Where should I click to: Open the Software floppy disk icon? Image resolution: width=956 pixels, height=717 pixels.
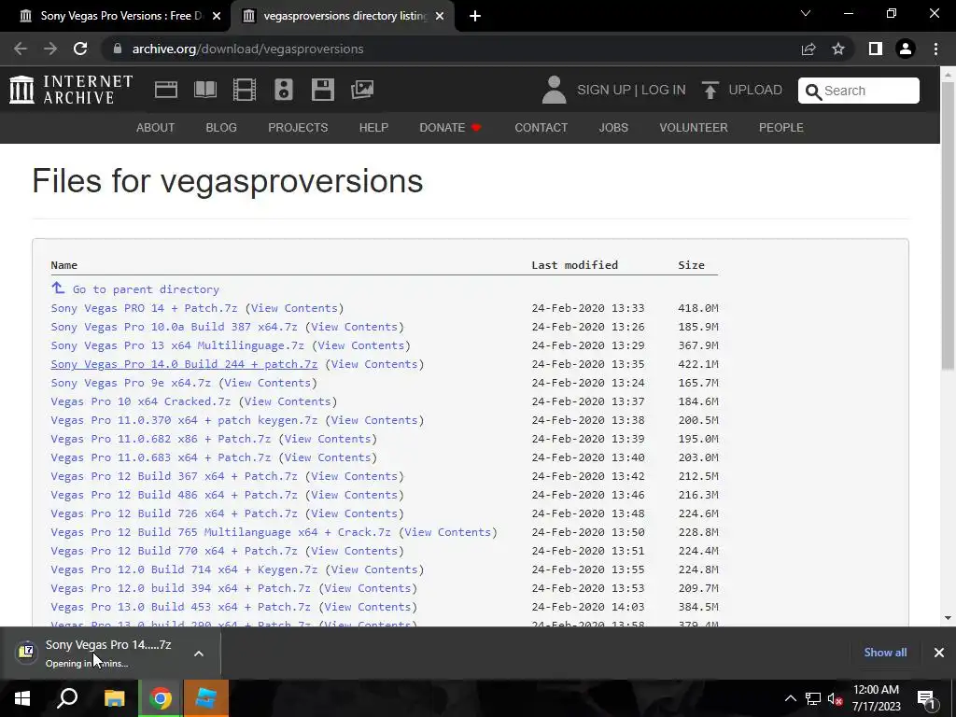click(322, 90)
